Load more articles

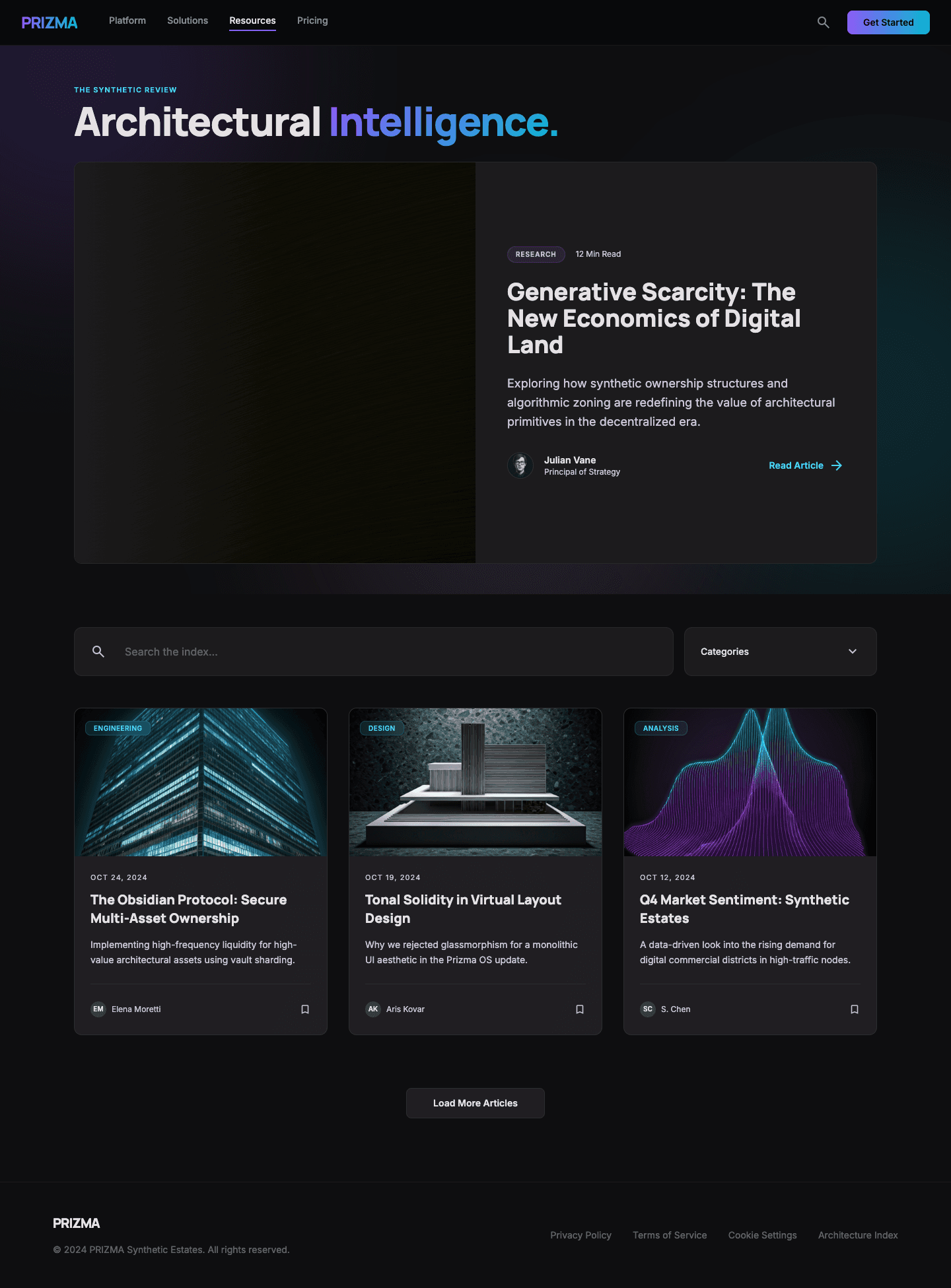pyautogui.click(x=475, y=1103)
